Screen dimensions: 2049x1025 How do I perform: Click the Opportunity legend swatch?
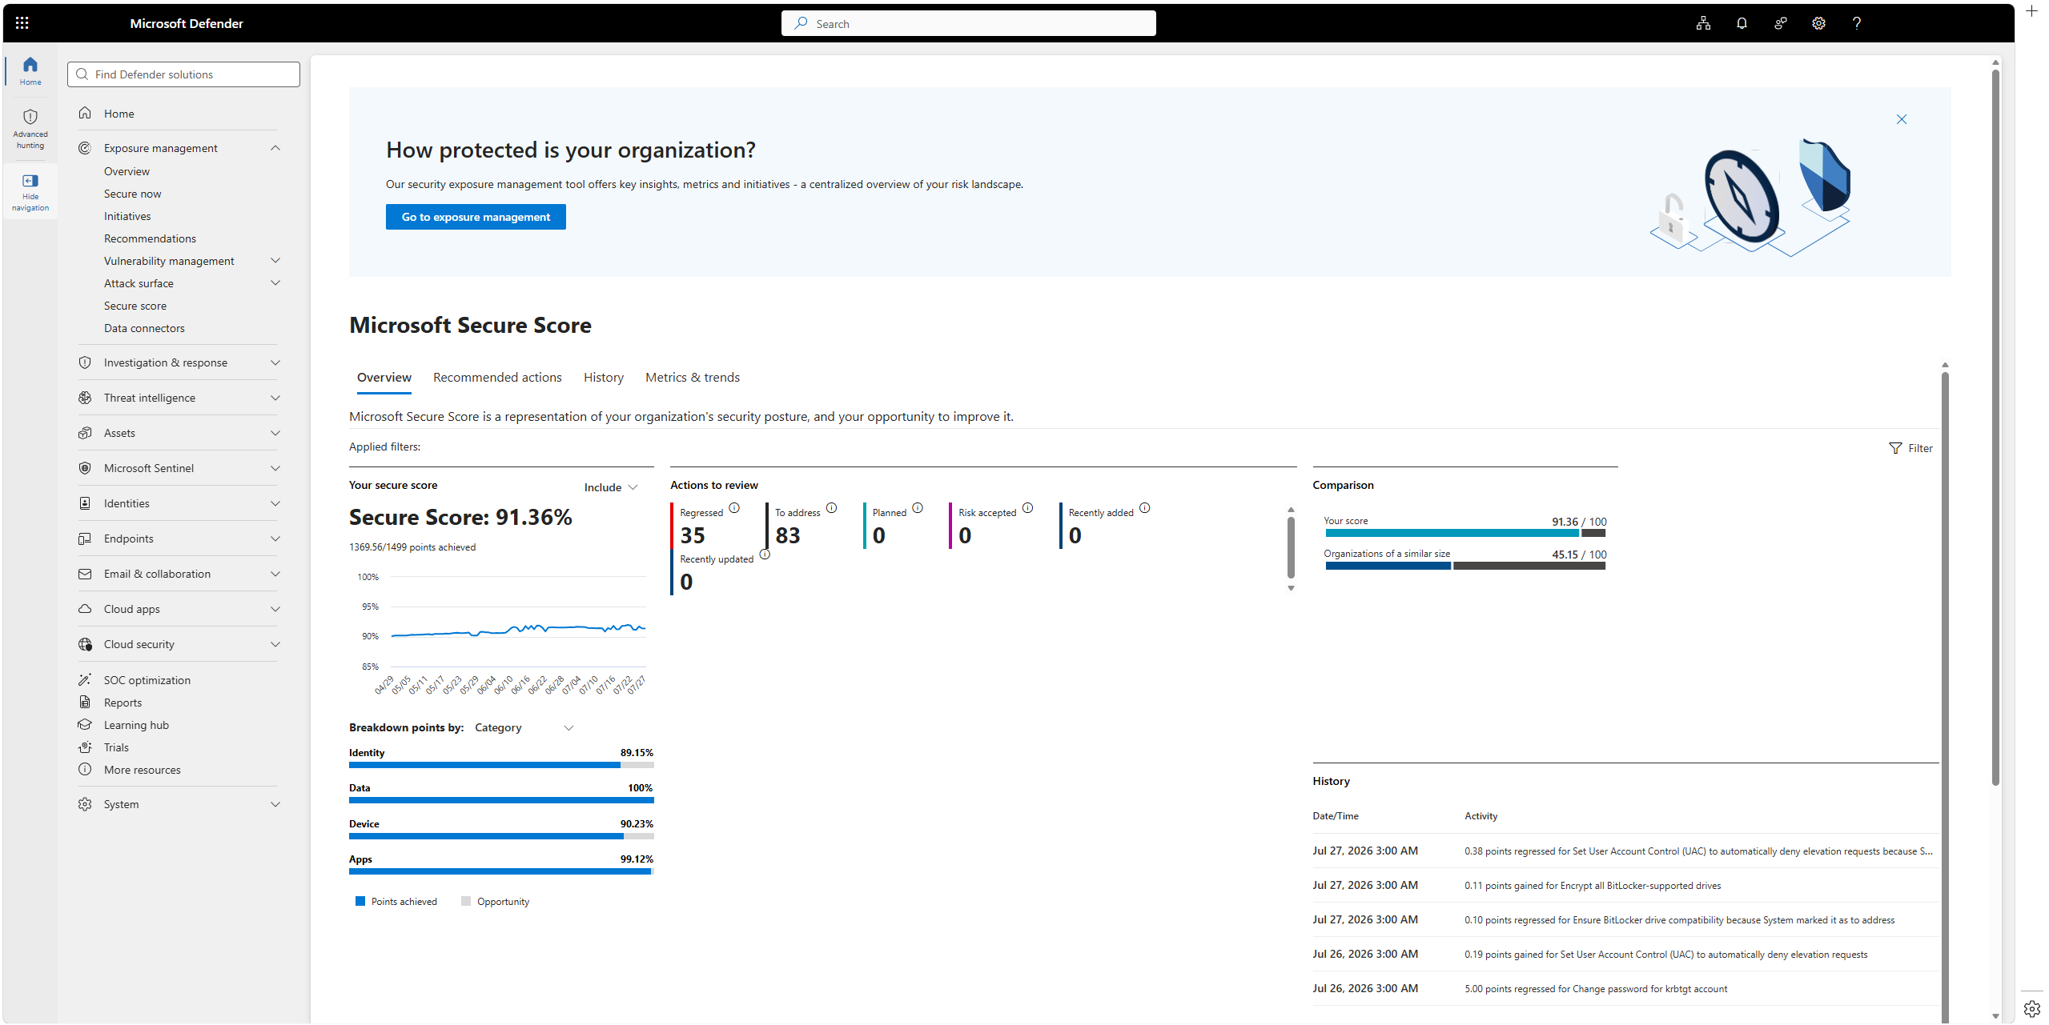[466, 901]
